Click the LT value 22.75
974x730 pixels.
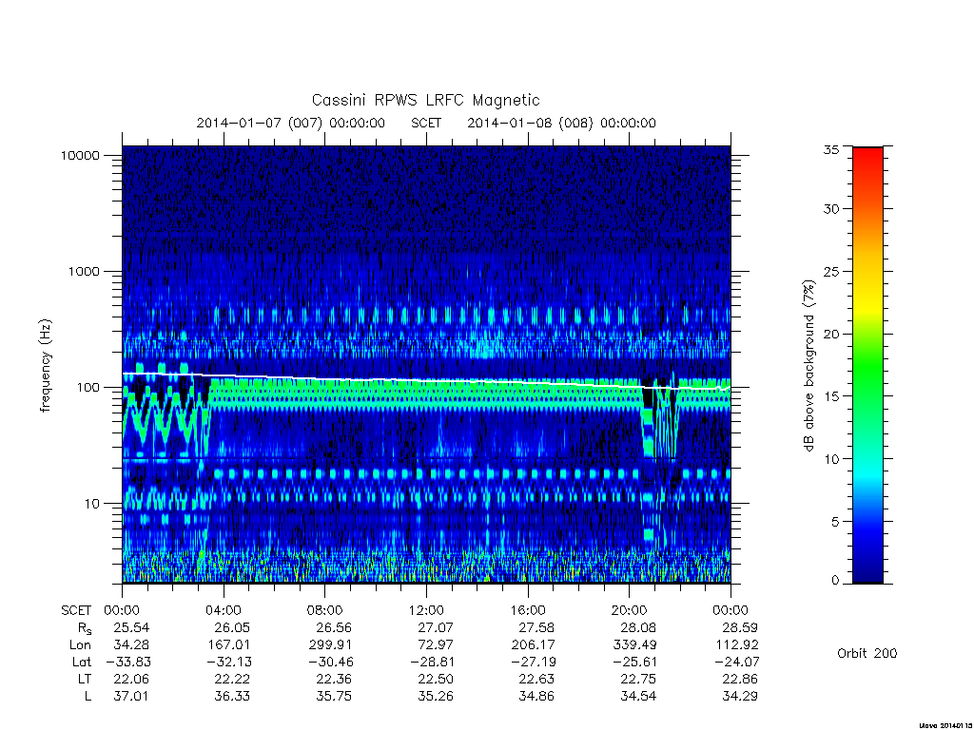[x=638, y=679]
